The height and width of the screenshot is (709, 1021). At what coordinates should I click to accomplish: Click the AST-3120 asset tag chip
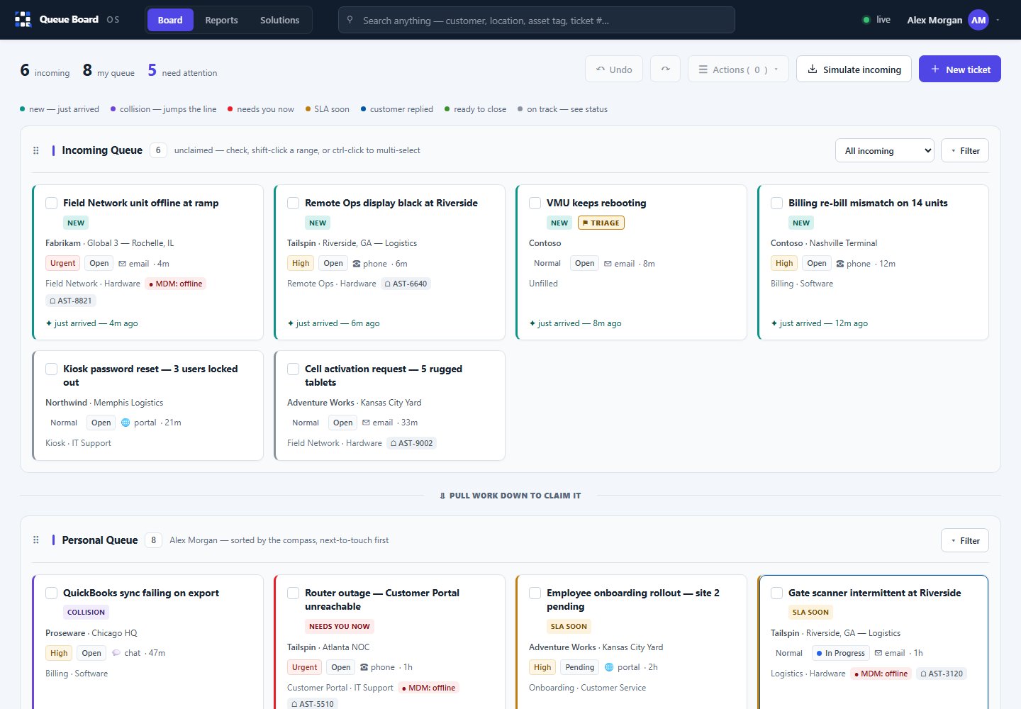(x=942, y=674)
